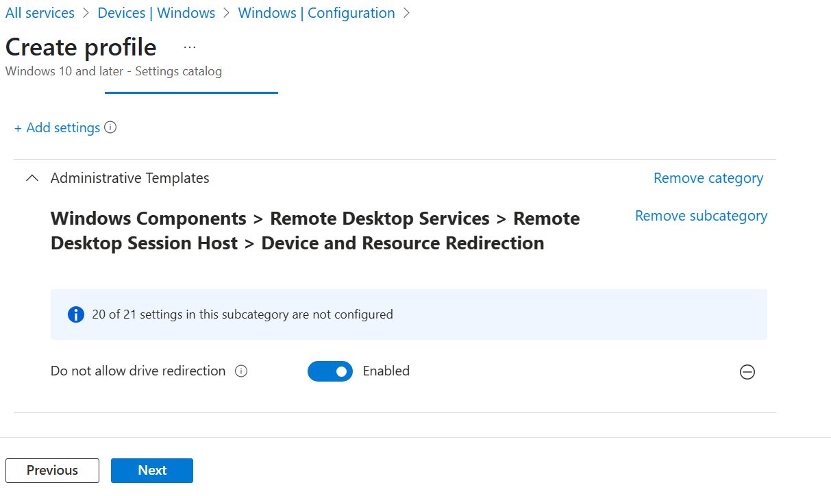Toggle Do not allow drive redirection switch
831x496 pixels.
tap(330, 371)
